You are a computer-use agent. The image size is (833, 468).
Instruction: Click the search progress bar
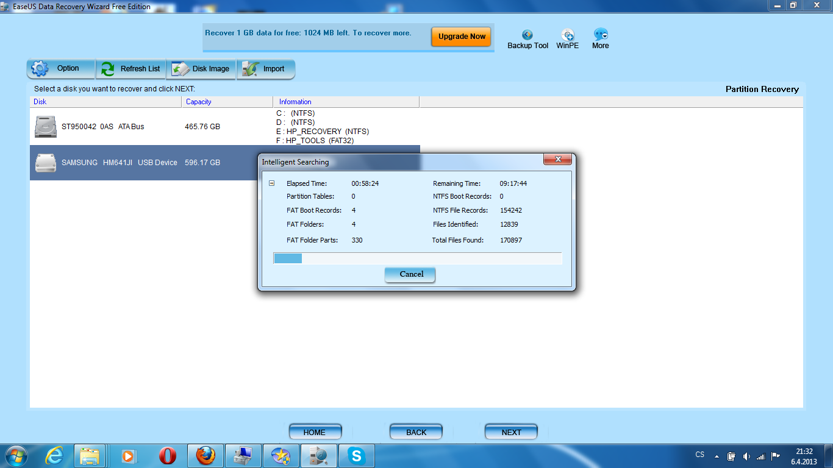pos(418,258)
